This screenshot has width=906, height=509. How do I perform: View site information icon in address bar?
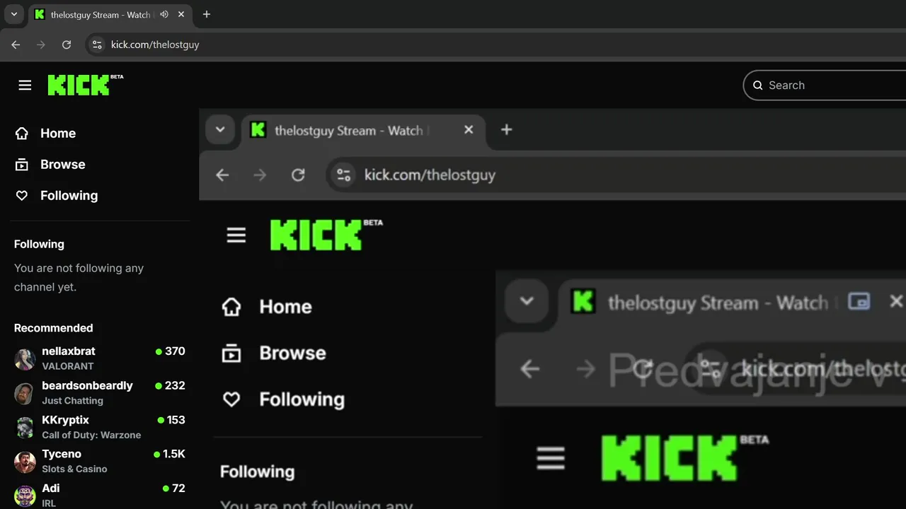tap(98, 45)
